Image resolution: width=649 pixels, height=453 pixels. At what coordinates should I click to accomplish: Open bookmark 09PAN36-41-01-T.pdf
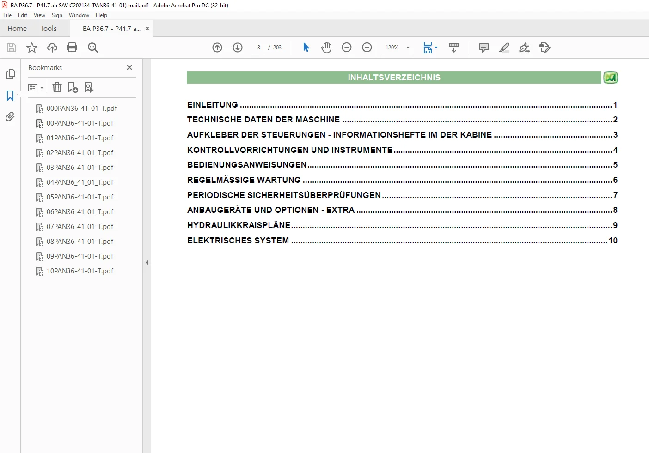pyautogui.click(x=80, y=256)
